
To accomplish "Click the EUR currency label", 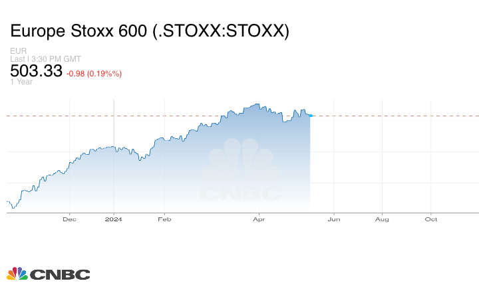I will coord(17,50).
